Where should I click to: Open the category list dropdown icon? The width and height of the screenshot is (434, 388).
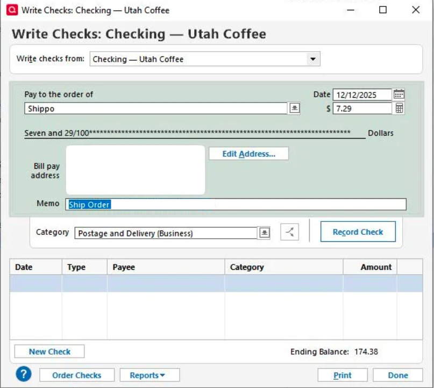[265, 233]
